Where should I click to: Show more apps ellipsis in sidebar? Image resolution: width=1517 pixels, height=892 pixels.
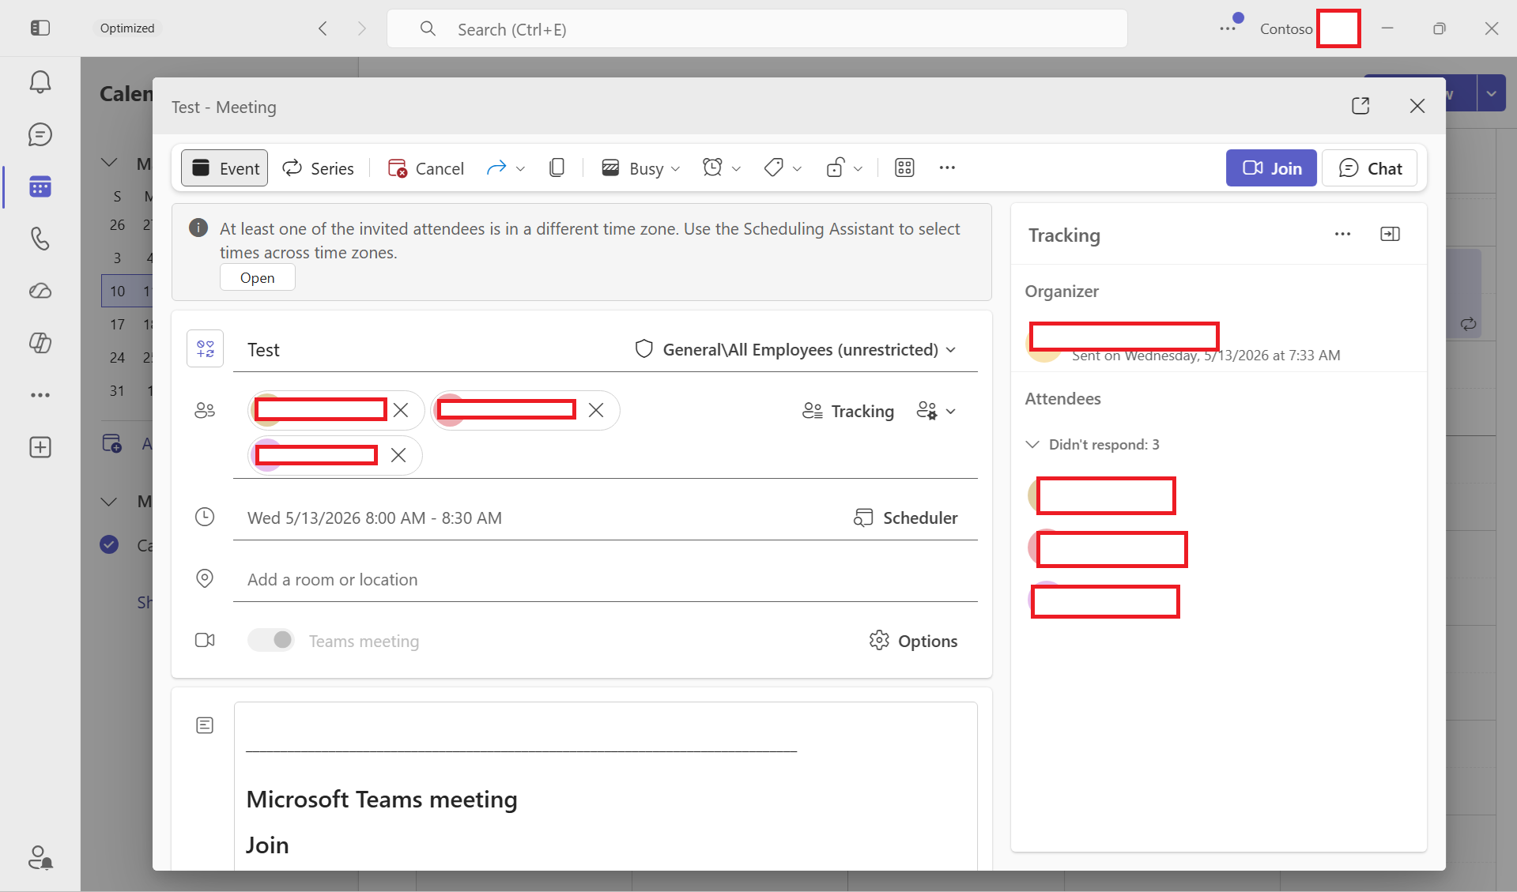pos(40,395)
